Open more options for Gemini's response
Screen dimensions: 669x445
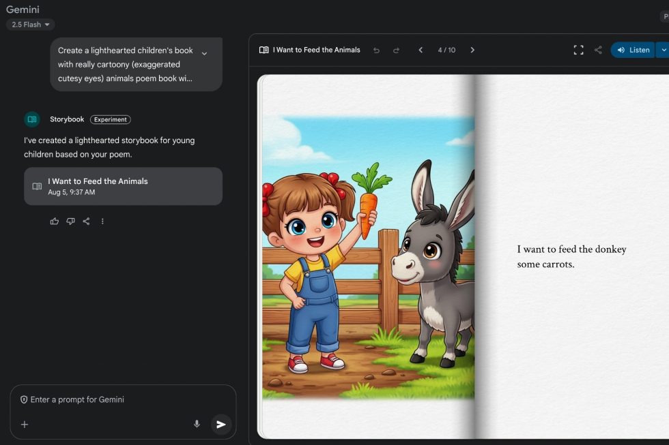[x=102, y=221]
